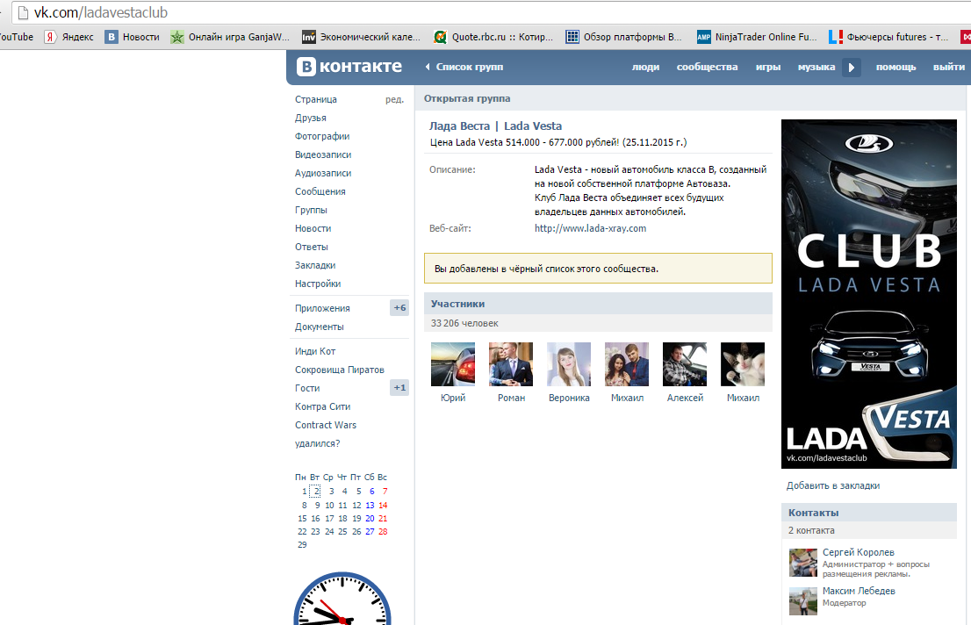Open the Quote.rbc.ru bookmark
Viewport: 971px width, 625px height.
click(493, 37)
